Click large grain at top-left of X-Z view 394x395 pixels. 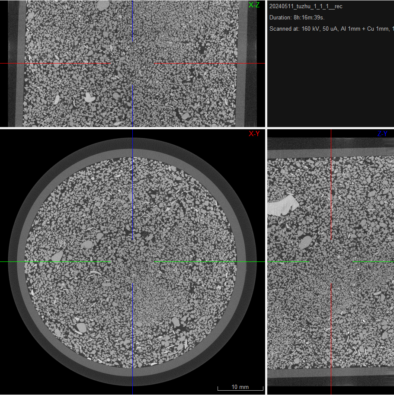tap(103, 6)
